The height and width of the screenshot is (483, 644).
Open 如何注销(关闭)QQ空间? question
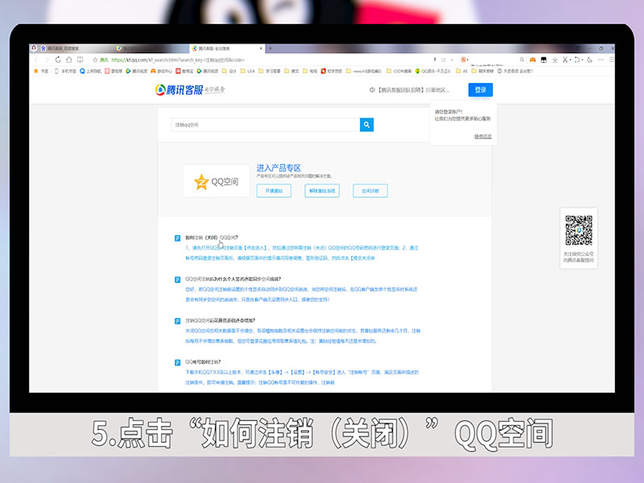pos(212,237)
